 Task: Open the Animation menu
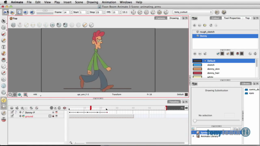[109, 2]
